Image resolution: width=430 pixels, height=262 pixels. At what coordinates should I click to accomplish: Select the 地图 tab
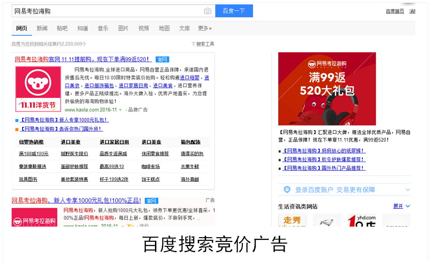164,28
